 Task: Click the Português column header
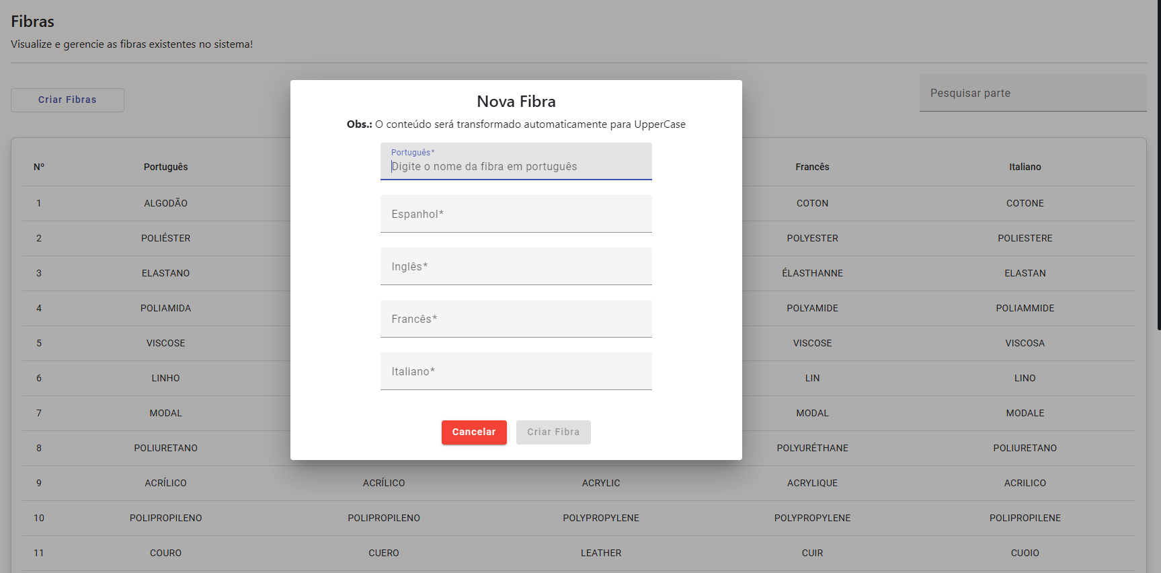(165, 167)
